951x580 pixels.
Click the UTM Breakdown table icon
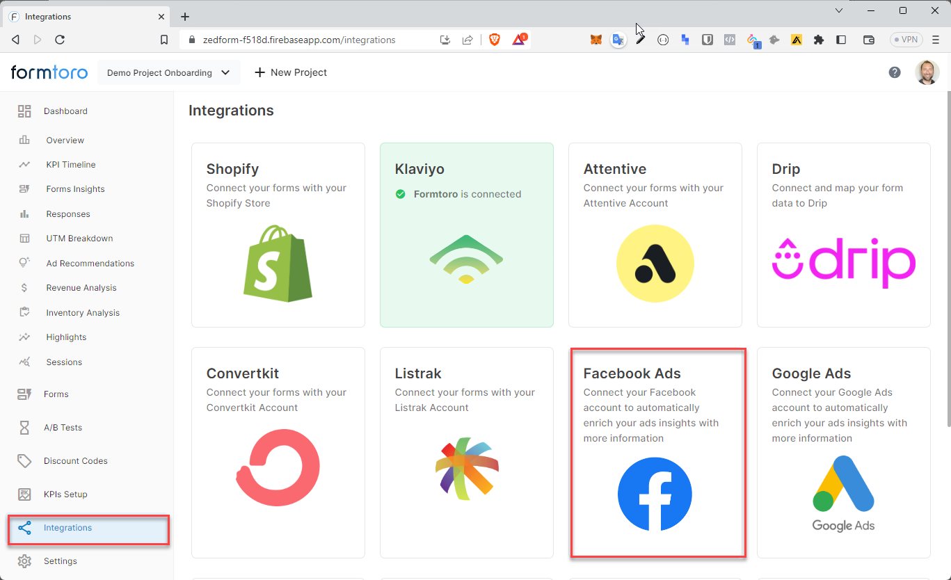24,239
